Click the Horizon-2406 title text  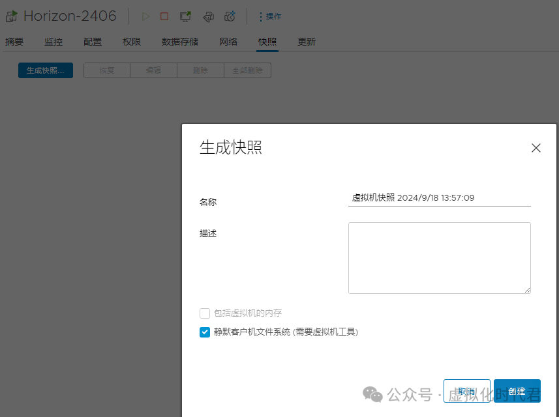pyautogui.click(x=70, y=16)
